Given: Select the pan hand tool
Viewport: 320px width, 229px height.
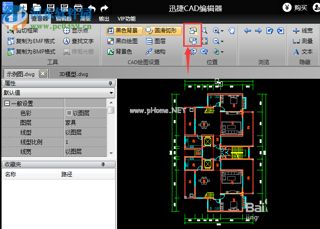Looking at the screenshot, I should tap(232, 31).
